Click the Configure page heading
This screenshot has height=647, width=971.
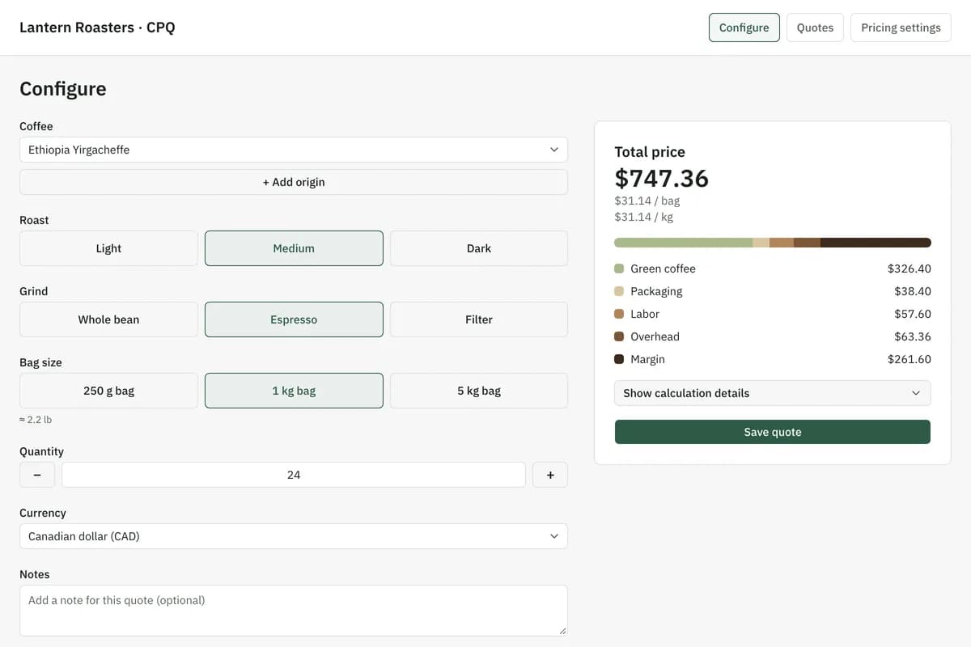63,89
